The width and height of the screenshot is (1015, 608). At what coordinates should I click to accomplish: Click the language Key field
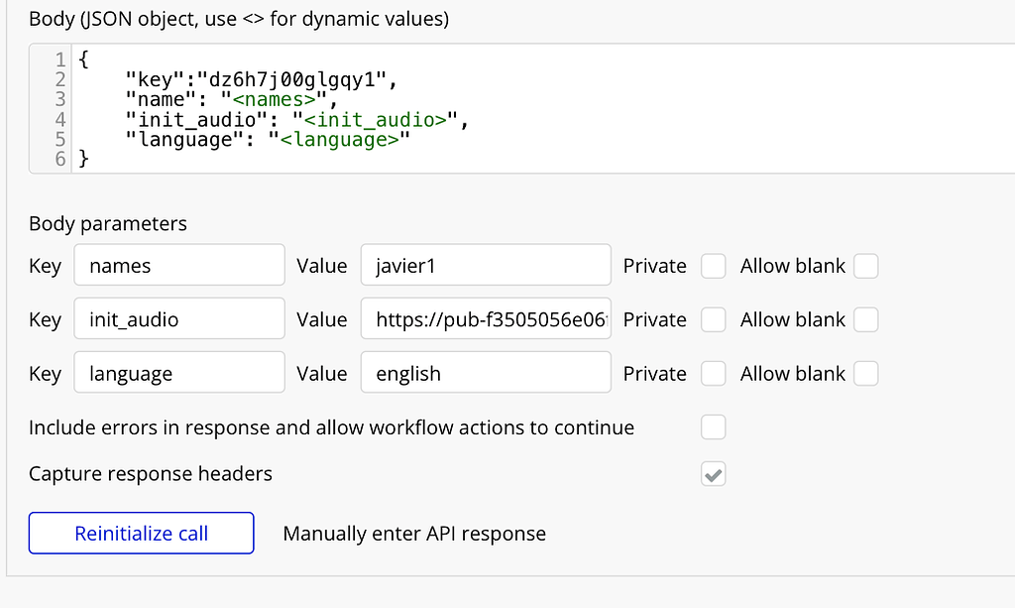click(x=178, y=373)
